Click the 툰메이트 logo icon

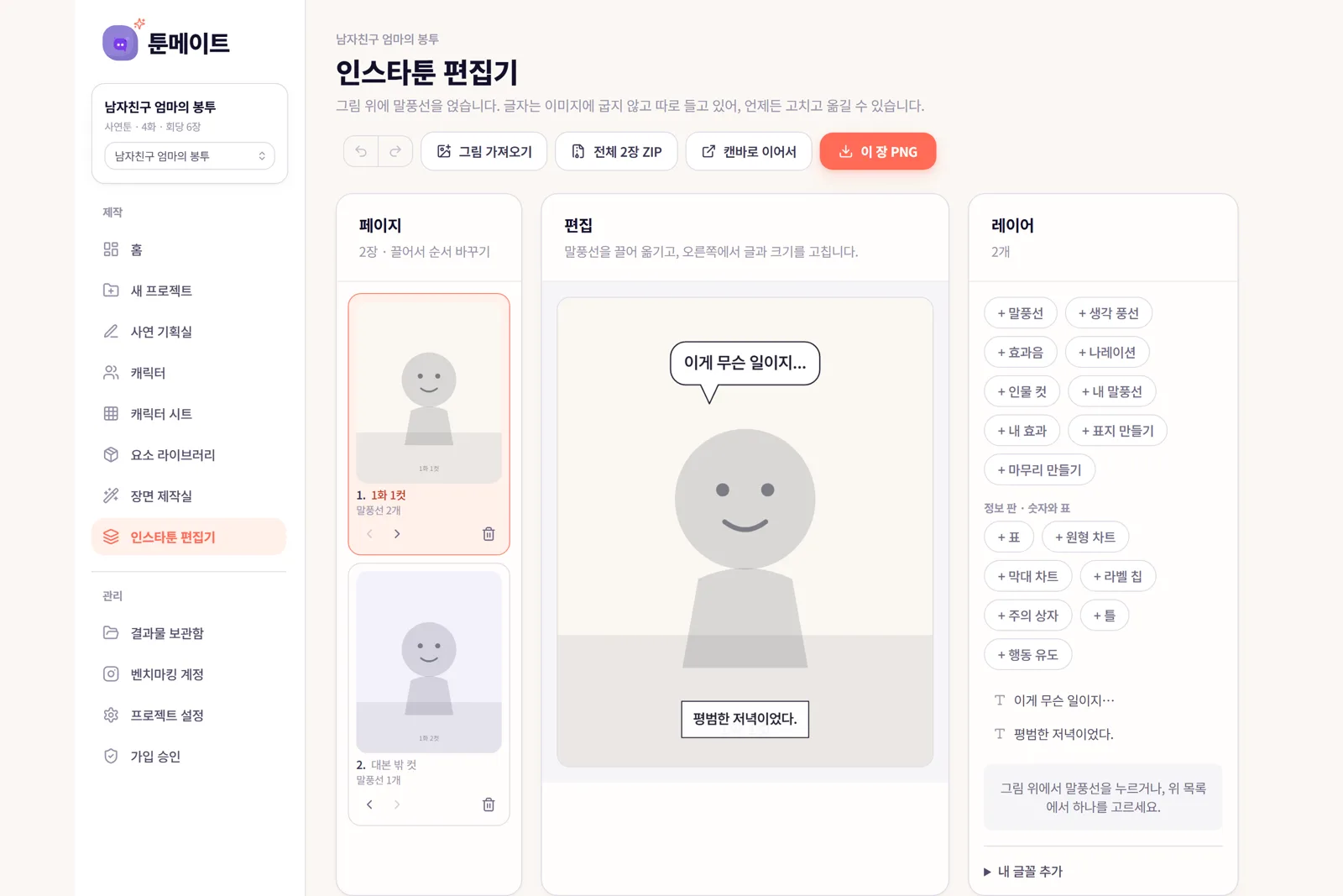pos(120,43)
